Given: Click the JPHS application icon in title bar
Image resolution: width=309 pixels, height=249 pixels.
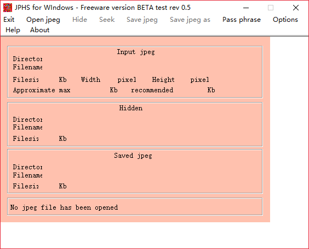Looking at the screenshot, I should point(8,8).
